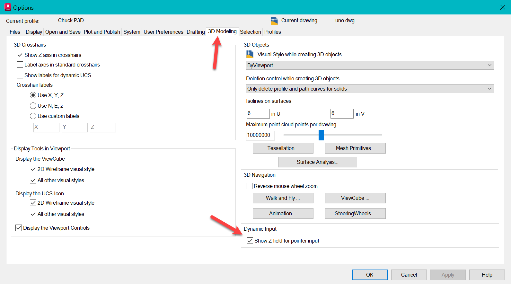Open the Open and Save tab
The image size is (511, 284).
pyautogui.click(x=63, y=32)
